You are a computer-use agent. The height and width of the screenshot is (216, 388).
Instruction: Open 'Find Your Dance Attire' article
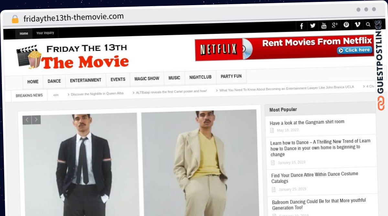315,177
